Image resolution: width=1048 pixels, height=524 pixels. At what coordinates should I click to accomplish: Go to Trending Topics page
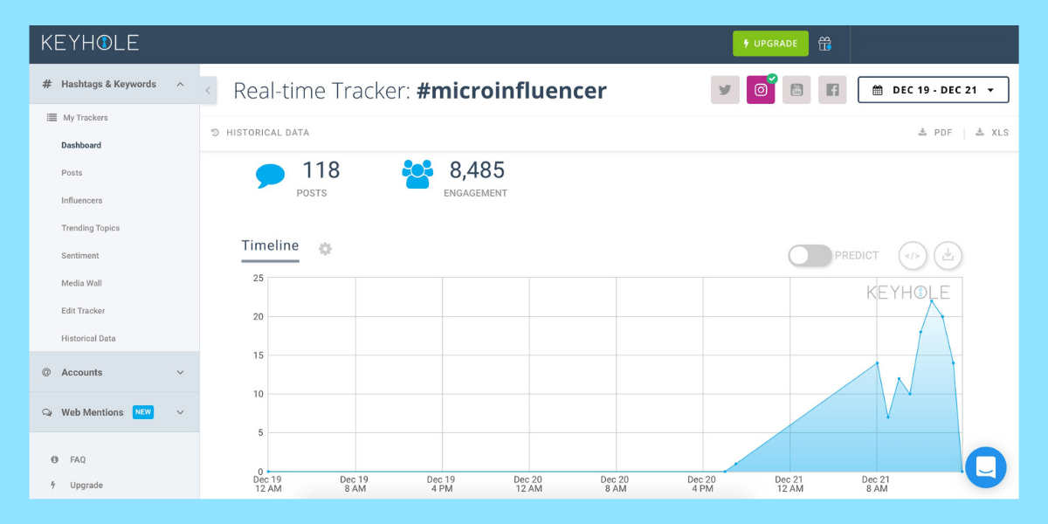pyautogui.click(x=90, y=228)
